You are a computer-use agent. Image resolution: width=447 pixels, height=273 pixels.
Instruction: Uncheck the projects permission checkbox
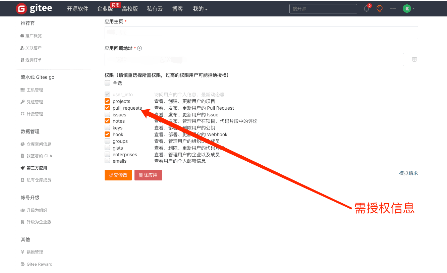point(107,101)
